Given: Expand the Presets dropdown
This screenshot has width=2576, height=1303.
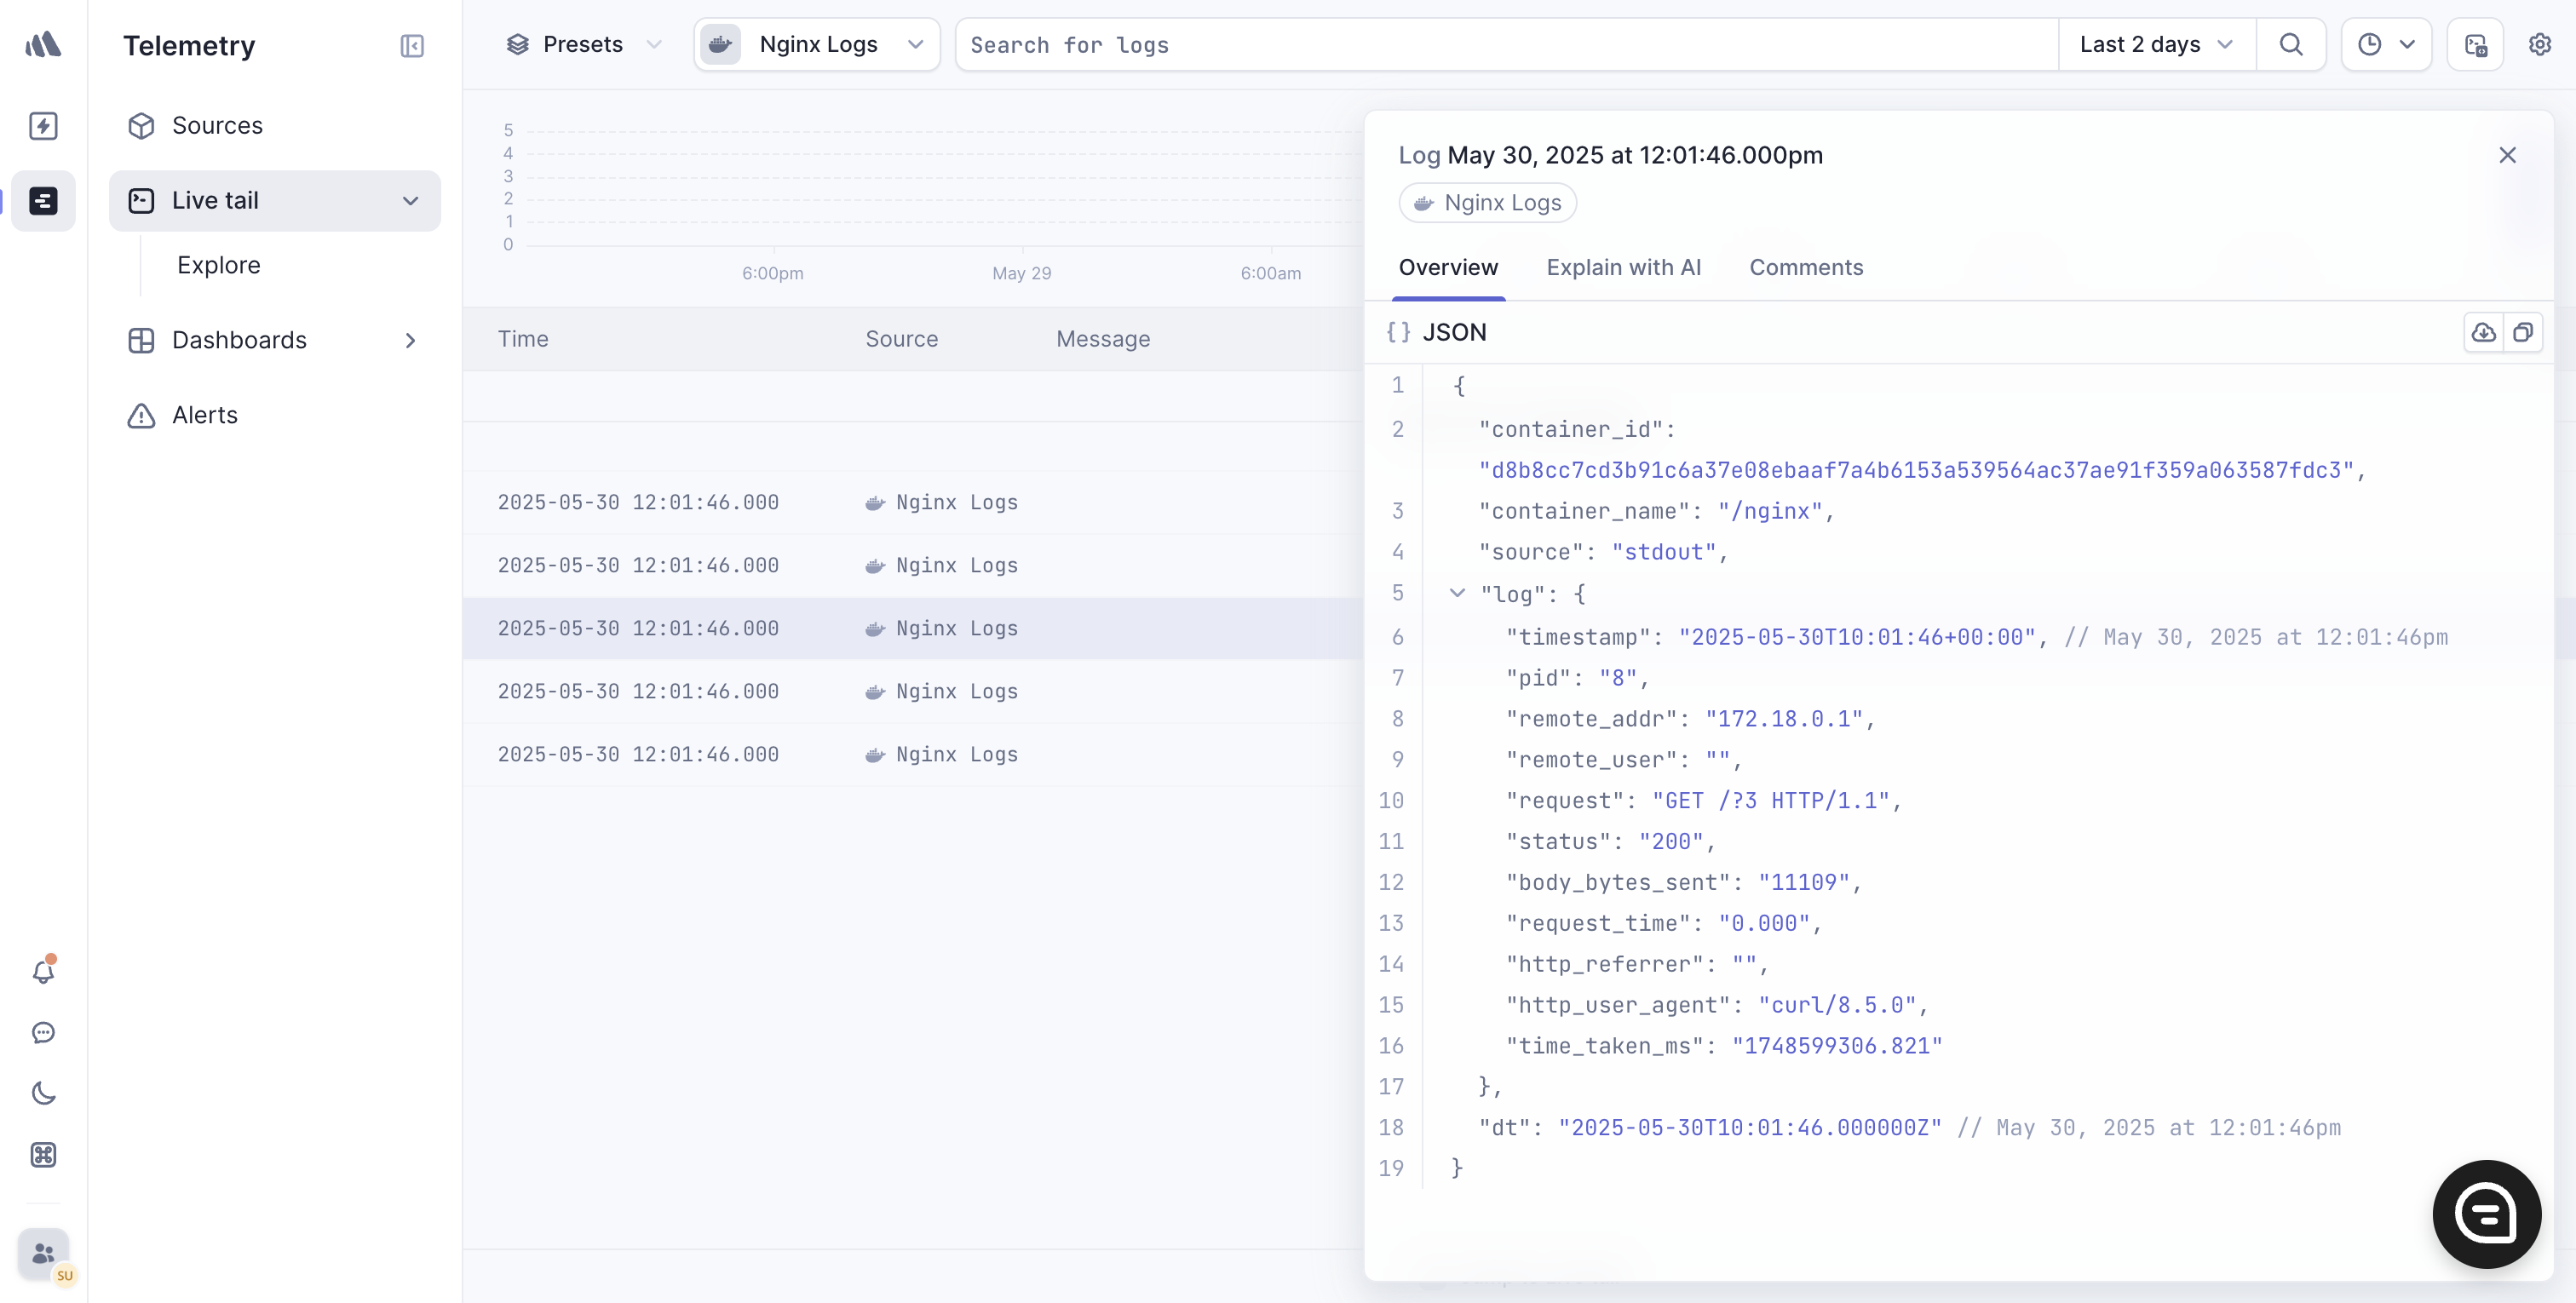Looking at the screenshot, I should click(583, 44).
